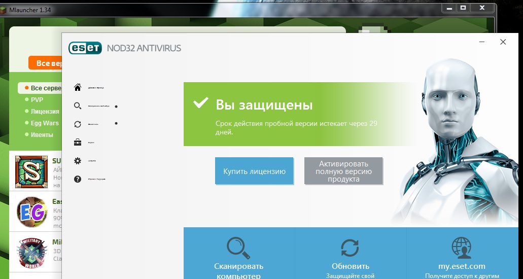Screen dimensions: 523x279
Task: Click Активировать полную версию продукта button
Action: pos(343,171)
